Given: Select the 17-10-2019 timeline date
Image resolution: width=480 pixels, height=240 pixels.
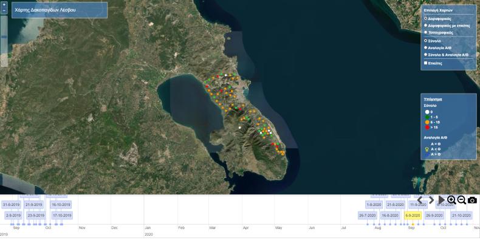Looking at the screenshot, I should 62,216.
